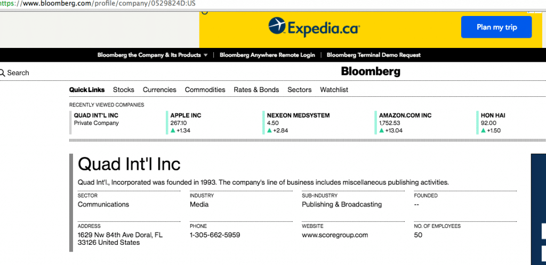Open Rates & Bonds page

(256, 89)
